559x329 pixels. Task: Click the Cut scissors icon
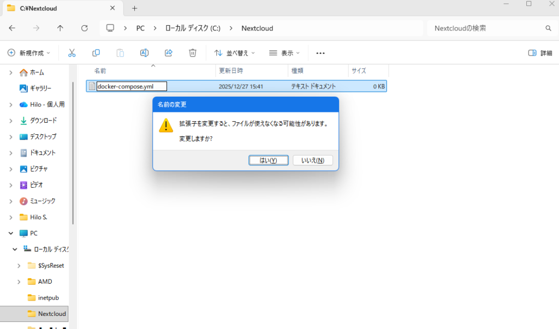(x=72, y=53)
